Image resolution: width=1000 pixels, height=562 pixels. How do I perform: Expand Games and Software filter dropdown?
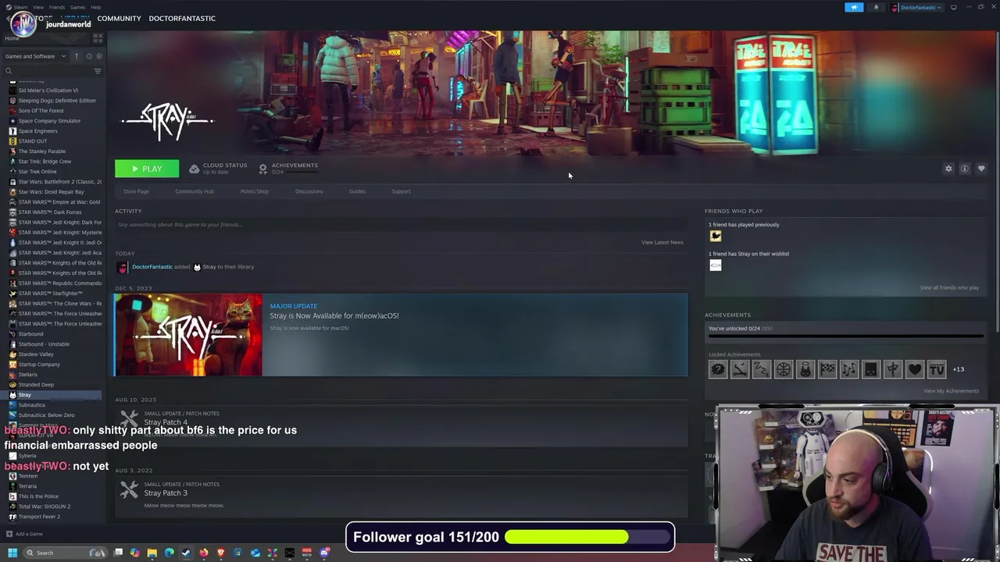click(x=35, y=56)
